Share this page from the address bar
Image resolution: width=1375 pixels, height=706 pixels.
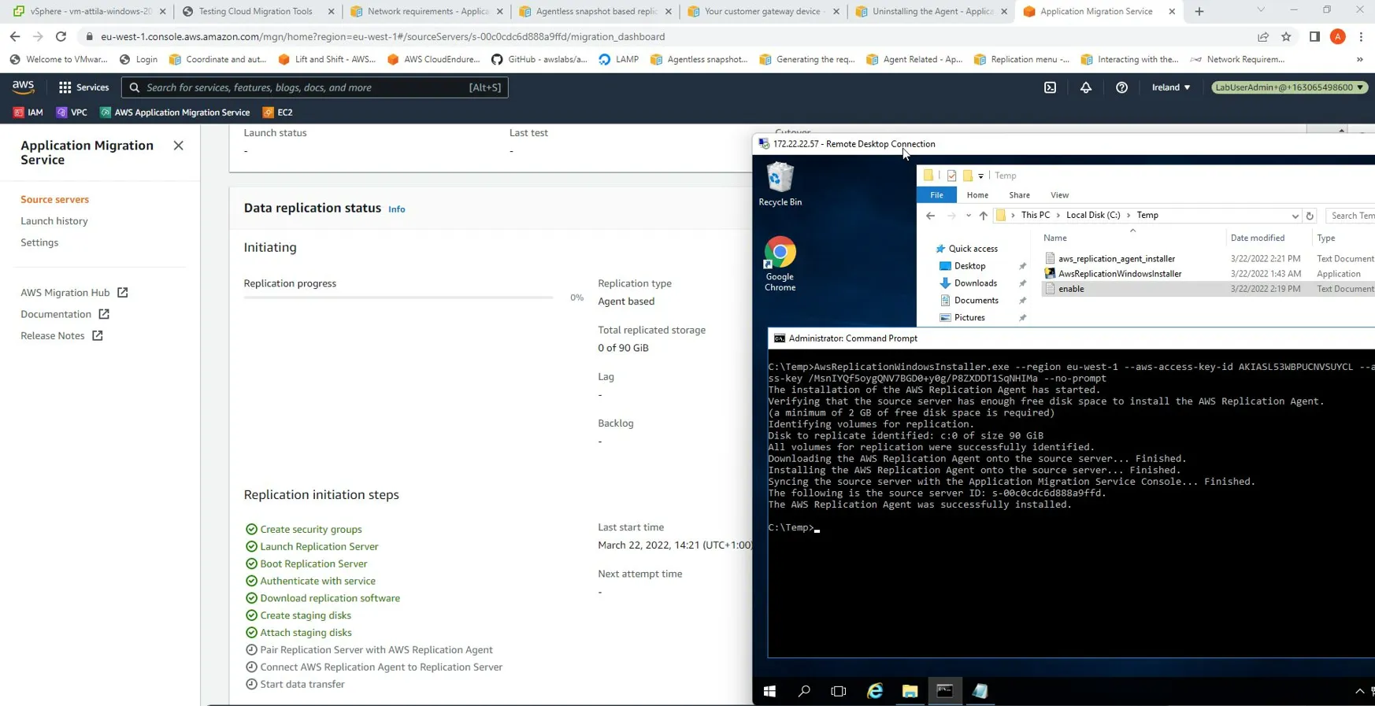click(1263, 36)
